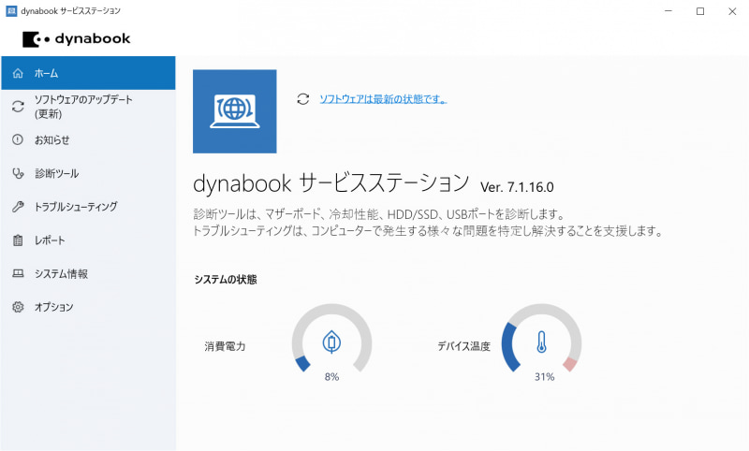Click the システムの状態 heading
Image resolution: width=749 pixels, height=451 pixels.
[x=226, y=280]
